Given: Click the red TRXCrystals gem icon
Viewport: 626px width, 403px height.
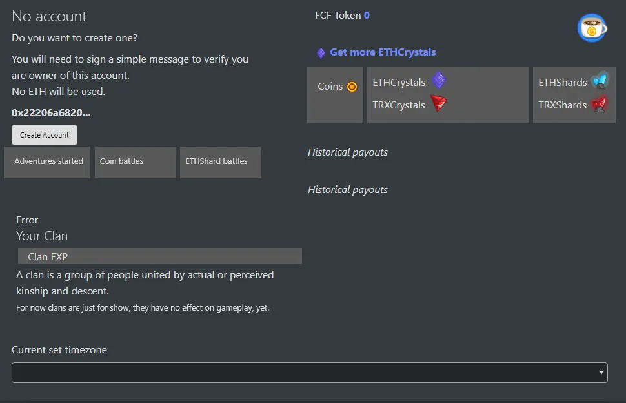Looking at the screenshot, I should coord(438,103).
